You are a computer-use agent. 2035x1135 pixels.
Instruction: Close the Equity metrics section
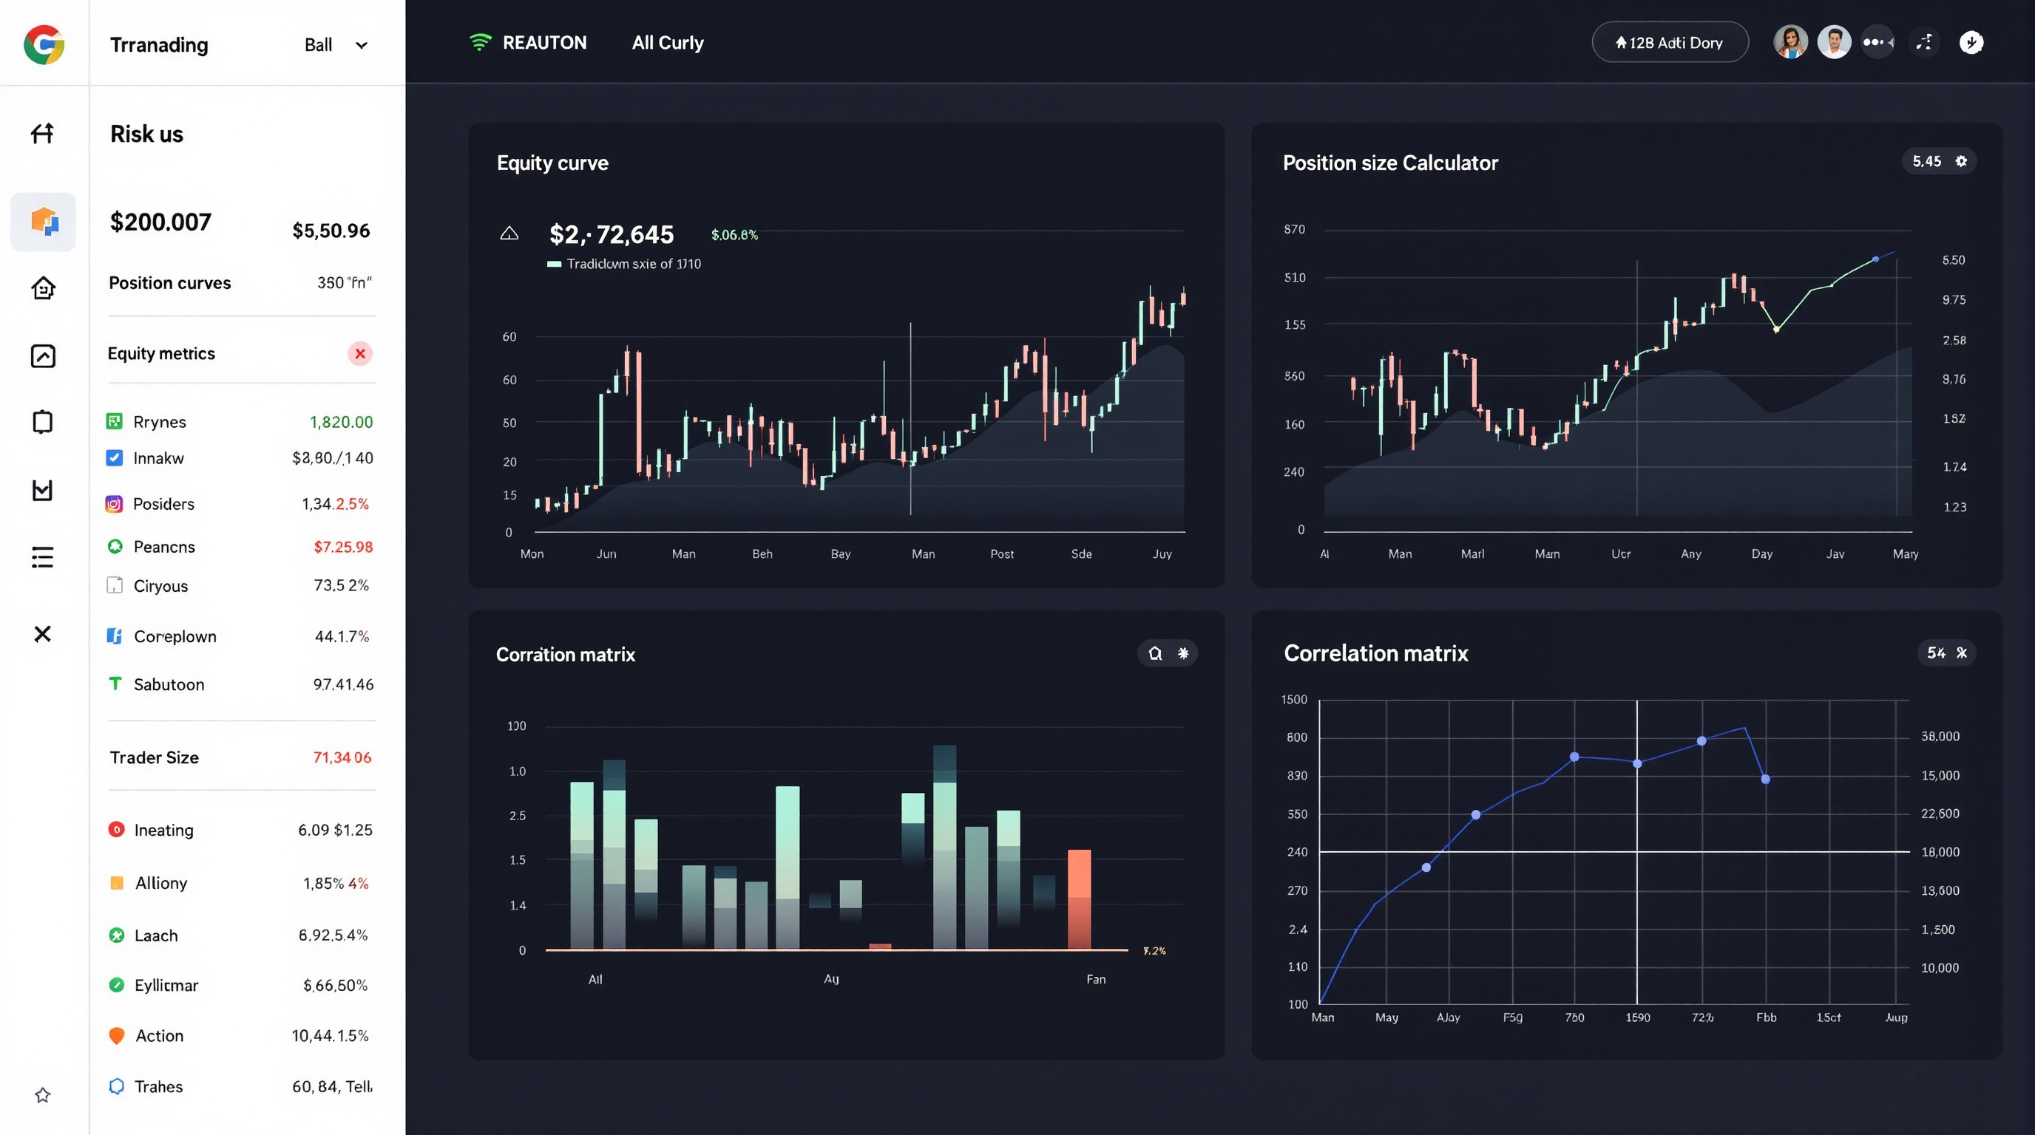(360, 354)
